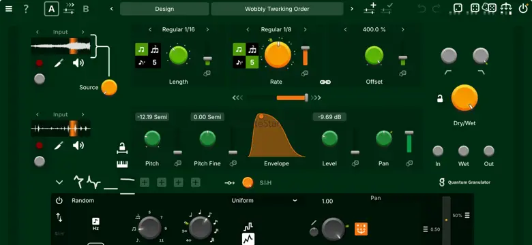Open the Wobbly Twerking Order preset list
The width and height of the screenshot is (532, 245).
pos(277,9)
